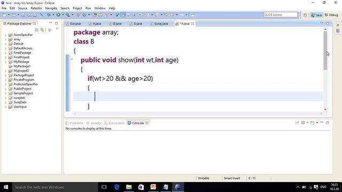
Task: Click the New Java Class green icon
Action: click(x=84, y=15)
